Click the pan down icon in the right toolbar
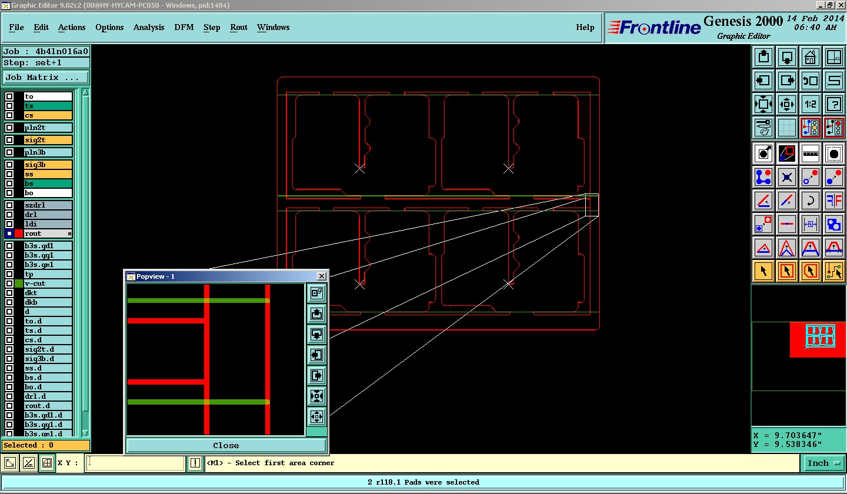Viewport: 847px width, 494px height. click(787, 57)
